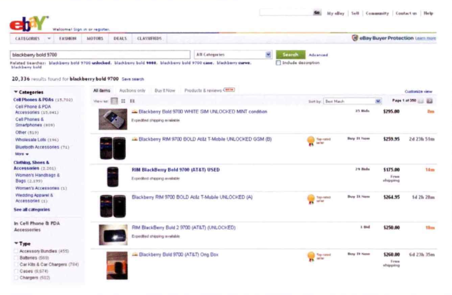This screenshot has width=452, height=295.
Task: Click the main search field with blackberry bold 9700
Action: [x=100, y=55]
